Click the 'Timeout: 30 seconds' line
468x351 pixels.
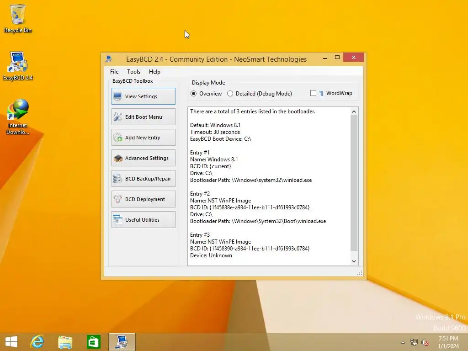(x=215, y=132)
